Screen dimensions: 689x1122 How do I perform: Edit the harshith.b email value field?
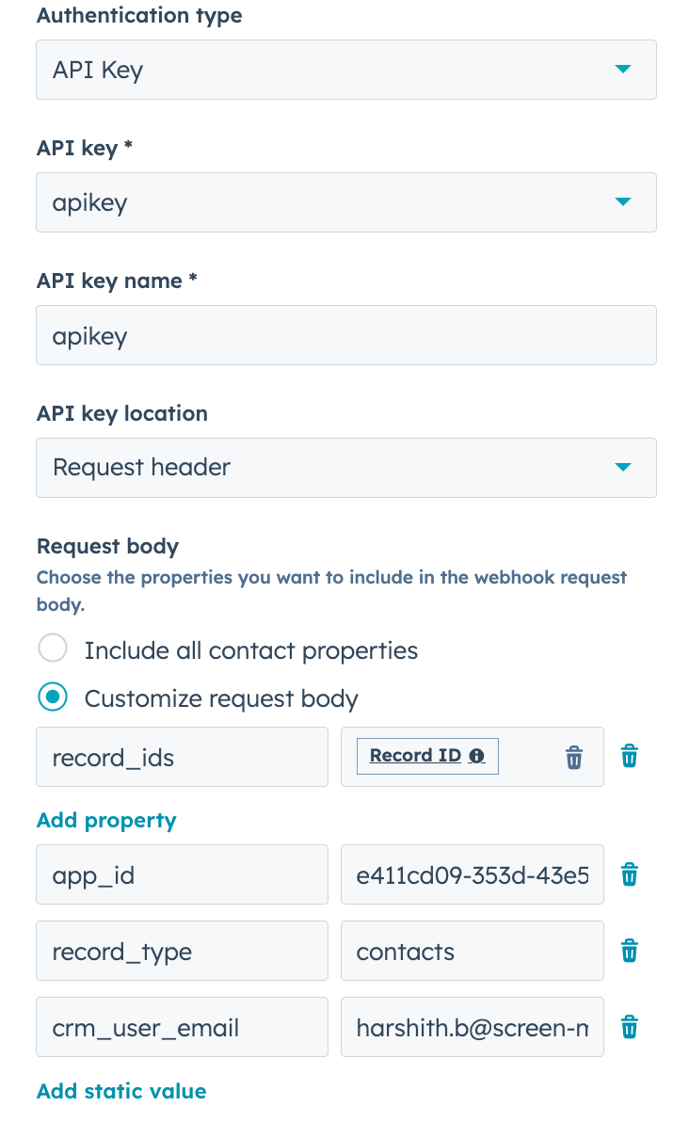[473, 1027]
